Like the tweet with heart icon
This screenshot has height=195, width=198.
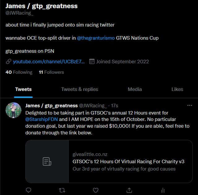pyautogui.click(x=96, y=190)
